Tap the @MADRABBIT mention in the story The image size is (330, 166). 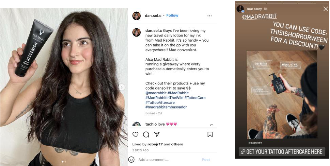click(x=259, y=16)
